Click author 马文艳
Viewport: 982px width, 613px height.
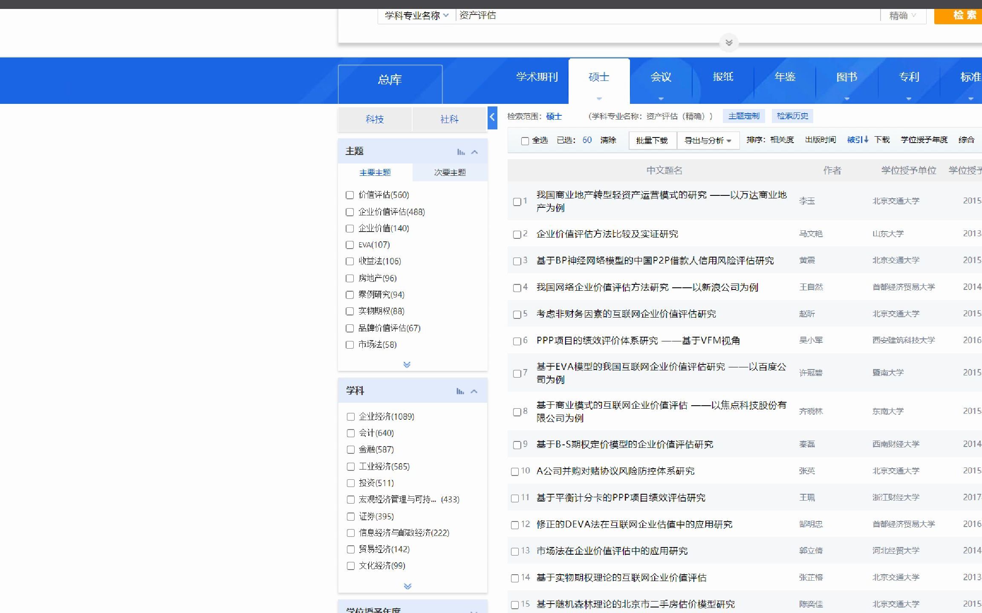click(x=811, y=234)
